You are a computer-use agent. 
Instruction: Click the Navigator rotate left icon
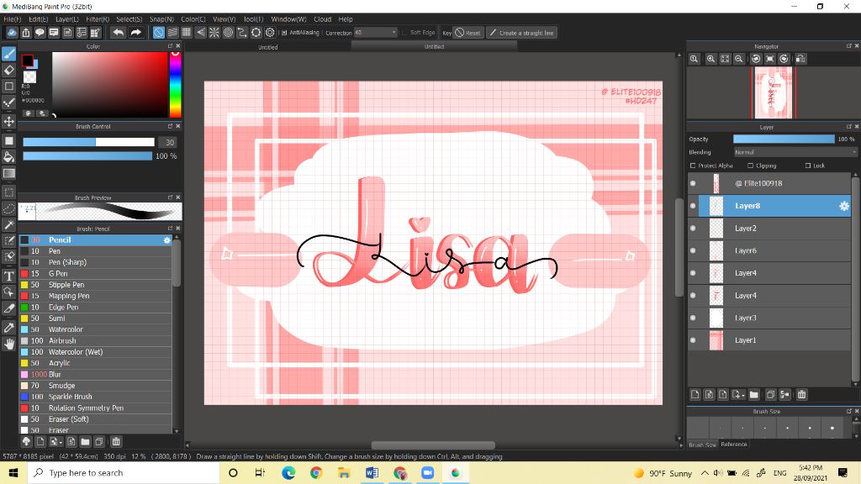click(756, 59)
